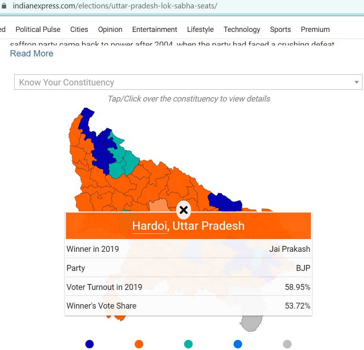The width and height of the screenshot is (364, 350).
Task: Select the grey legend dot
Action: tap(287, 344)
